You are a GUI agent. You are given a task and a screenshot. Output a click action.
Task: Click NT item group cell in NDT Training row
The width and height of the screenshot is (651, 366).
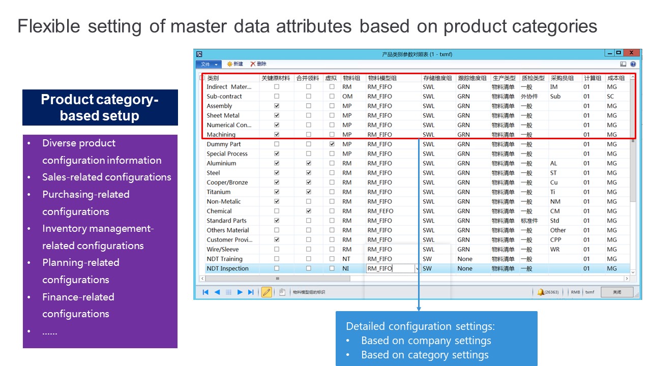point(353,259)
